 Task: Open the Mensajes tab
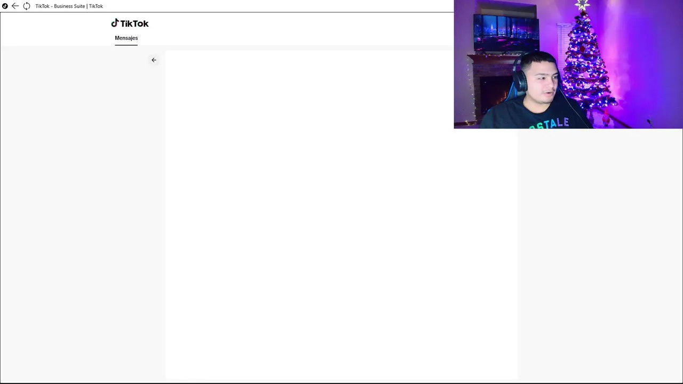point(126,38)
